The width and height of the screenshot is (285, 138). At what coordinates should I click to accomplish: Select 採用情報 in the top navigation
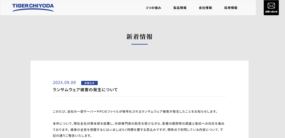231,8
